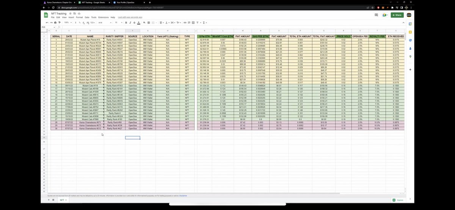Viewport: 455px width, 210px height.
Task: Redo action using toolbar arrow
Action: pyautogui.click(x=51, y=22)
